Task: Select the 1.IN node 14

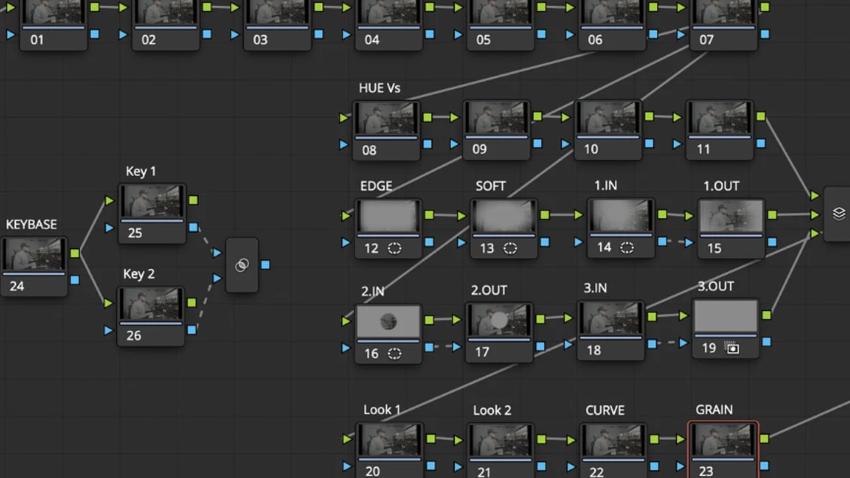Action: click(621, 228)
